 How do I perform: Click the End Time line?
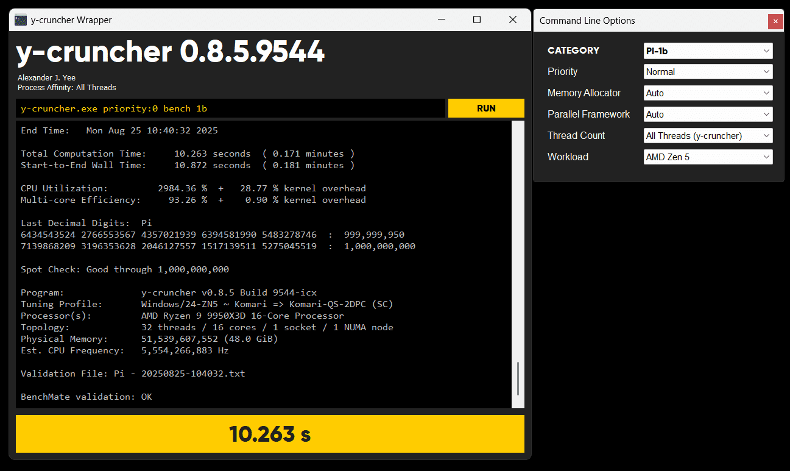click(119, 130)
